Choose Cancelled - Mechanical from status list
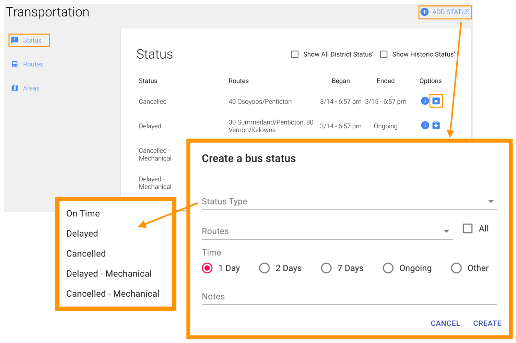The height and width of the screenshot is (343, 516). click(113, 294)
